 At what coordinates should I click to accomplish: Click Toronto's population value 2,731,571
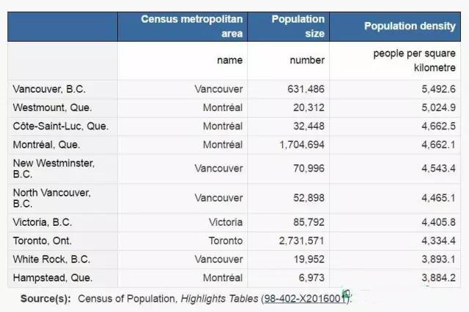coord(302,240)
